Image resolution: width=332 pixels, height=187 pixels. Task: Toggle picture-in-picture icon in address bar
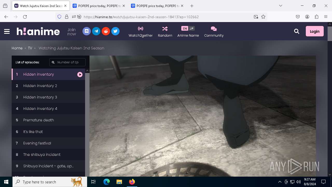[x=256, y=17]
